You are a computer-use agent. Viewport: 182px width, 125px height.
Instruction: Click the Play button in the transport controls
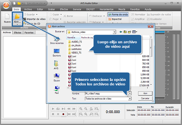click(53, 109)
